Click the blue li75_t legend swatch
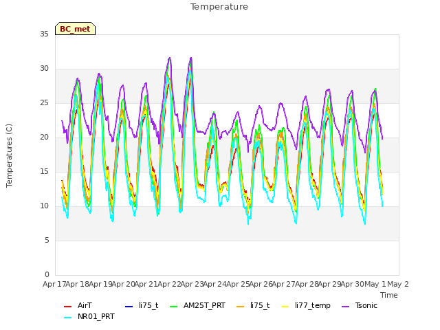Viewport: 440px width, 330px height. 129,307
